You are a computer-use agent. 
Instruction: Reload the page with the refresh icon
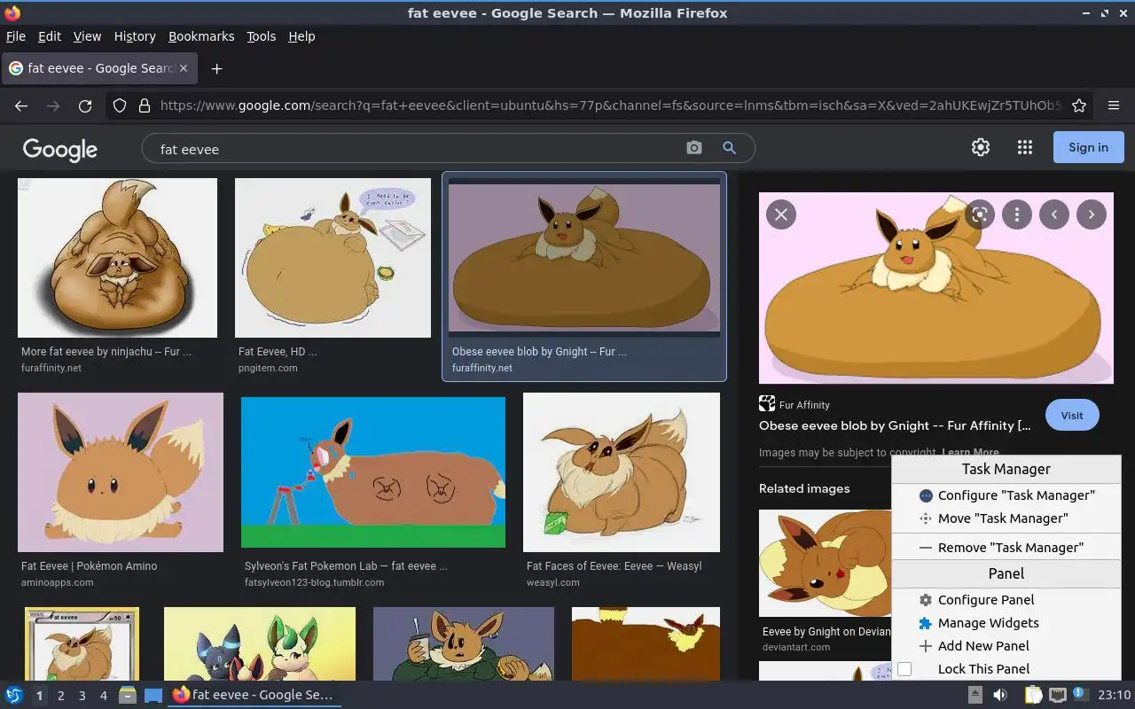click(85, 105)
